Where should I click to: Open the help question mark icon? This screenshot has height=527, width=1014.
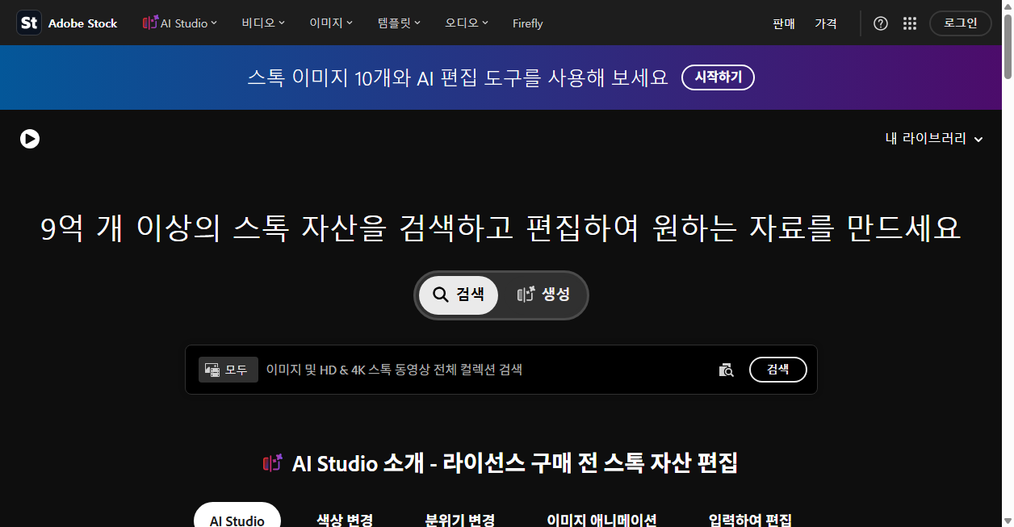(x=881, y=23)
